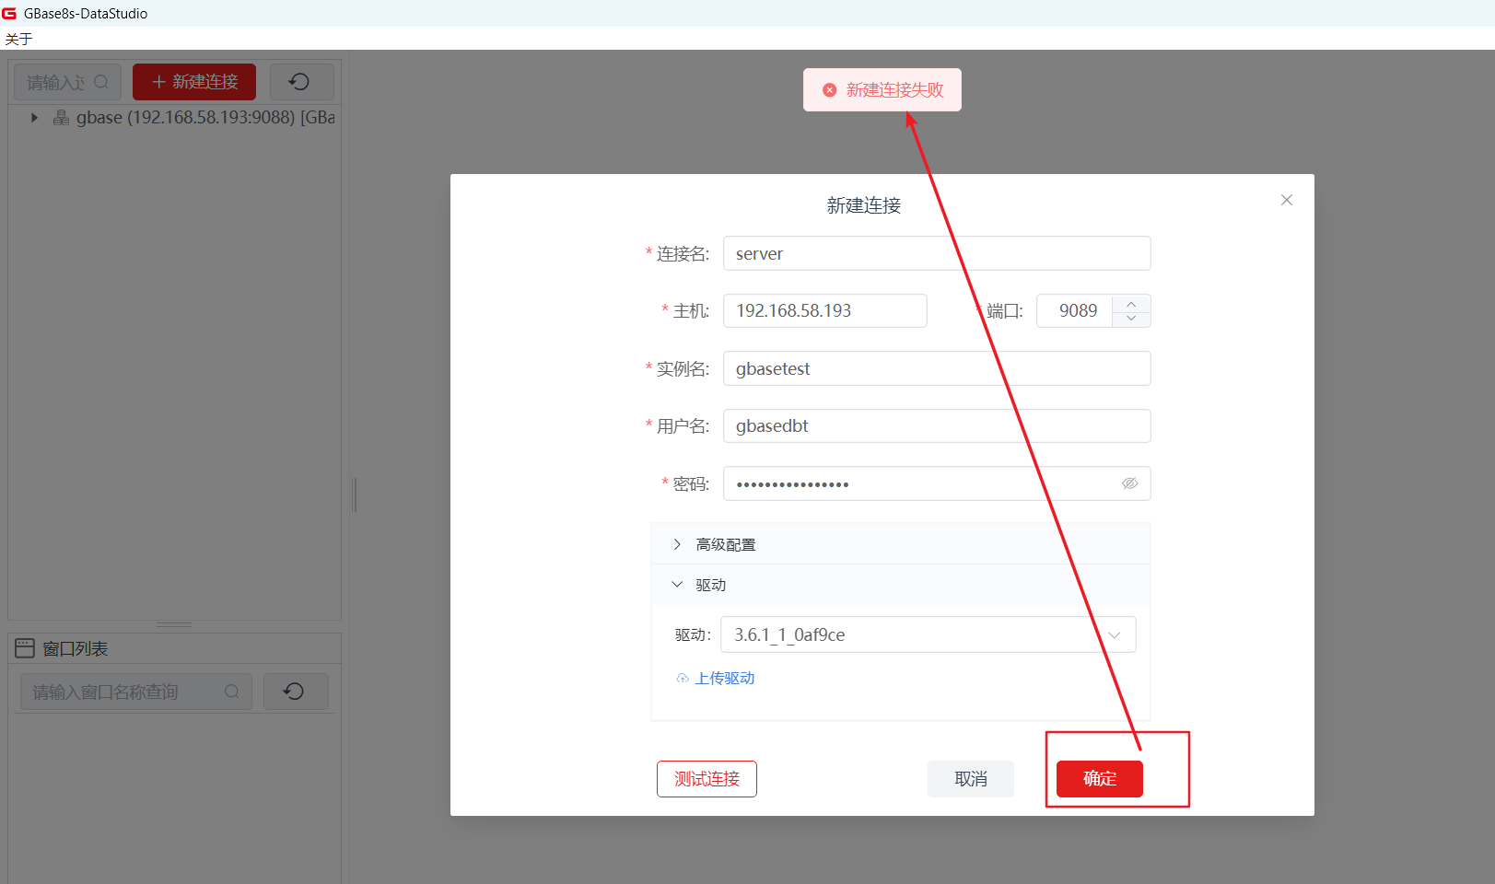Image resolution: width=1495 pixels, height=884 pixels.
Task: Click the 密码 password field
Action: click(x=937, y=483)
